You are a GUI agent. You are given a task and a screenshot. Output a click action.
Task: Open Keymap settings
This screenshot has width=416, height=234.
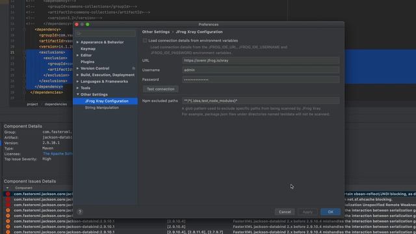(88, 49)
